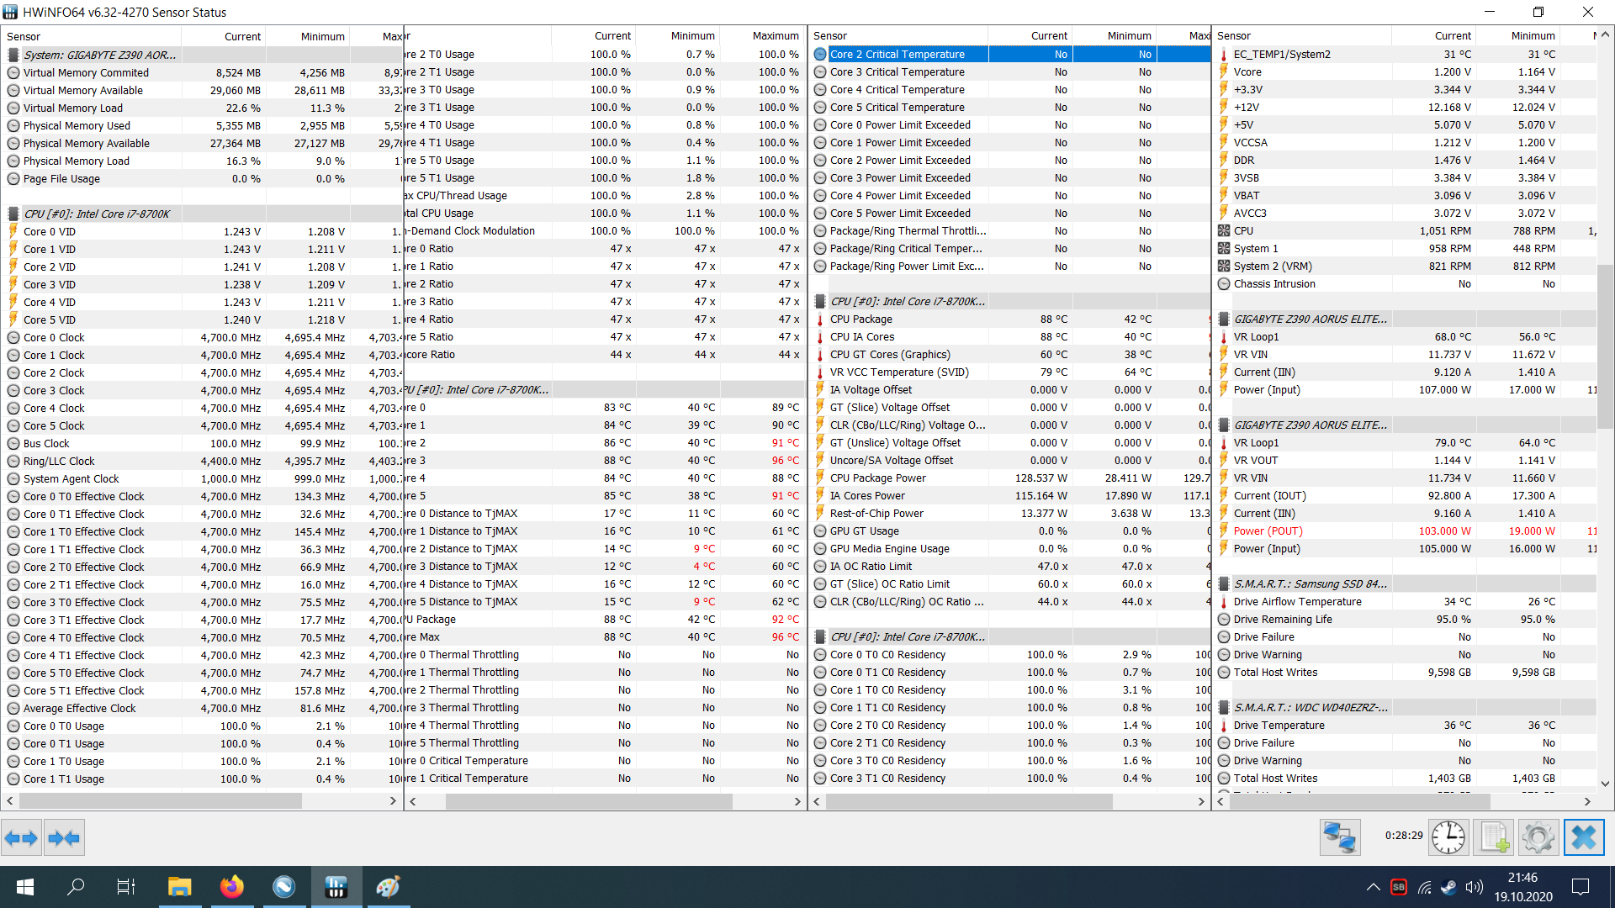Open HWiNFO from the Windows taskbar
This screenshot has width=1615, height=908.
336,886
